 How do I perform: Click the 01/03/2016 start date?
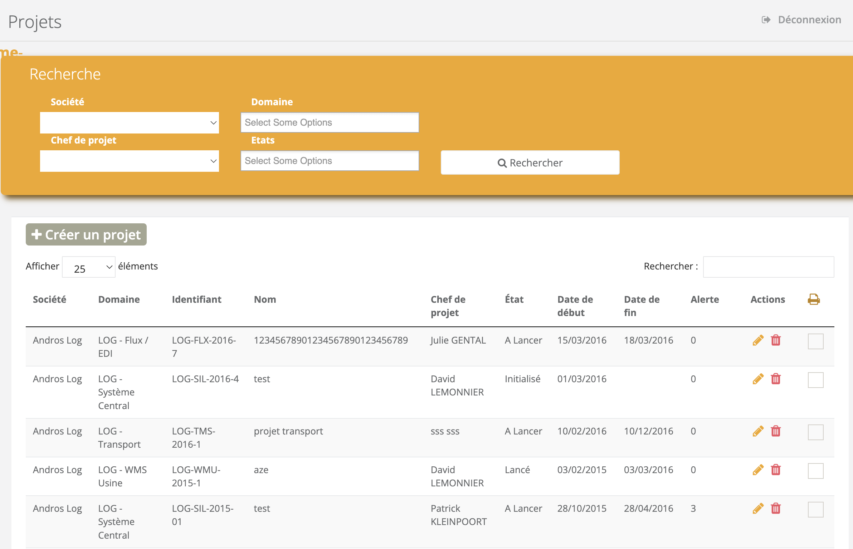click(582, 379)
